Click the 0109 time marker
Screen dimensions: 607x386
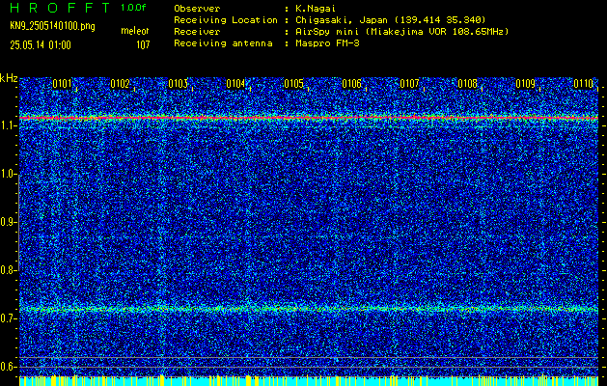(526, 84)
